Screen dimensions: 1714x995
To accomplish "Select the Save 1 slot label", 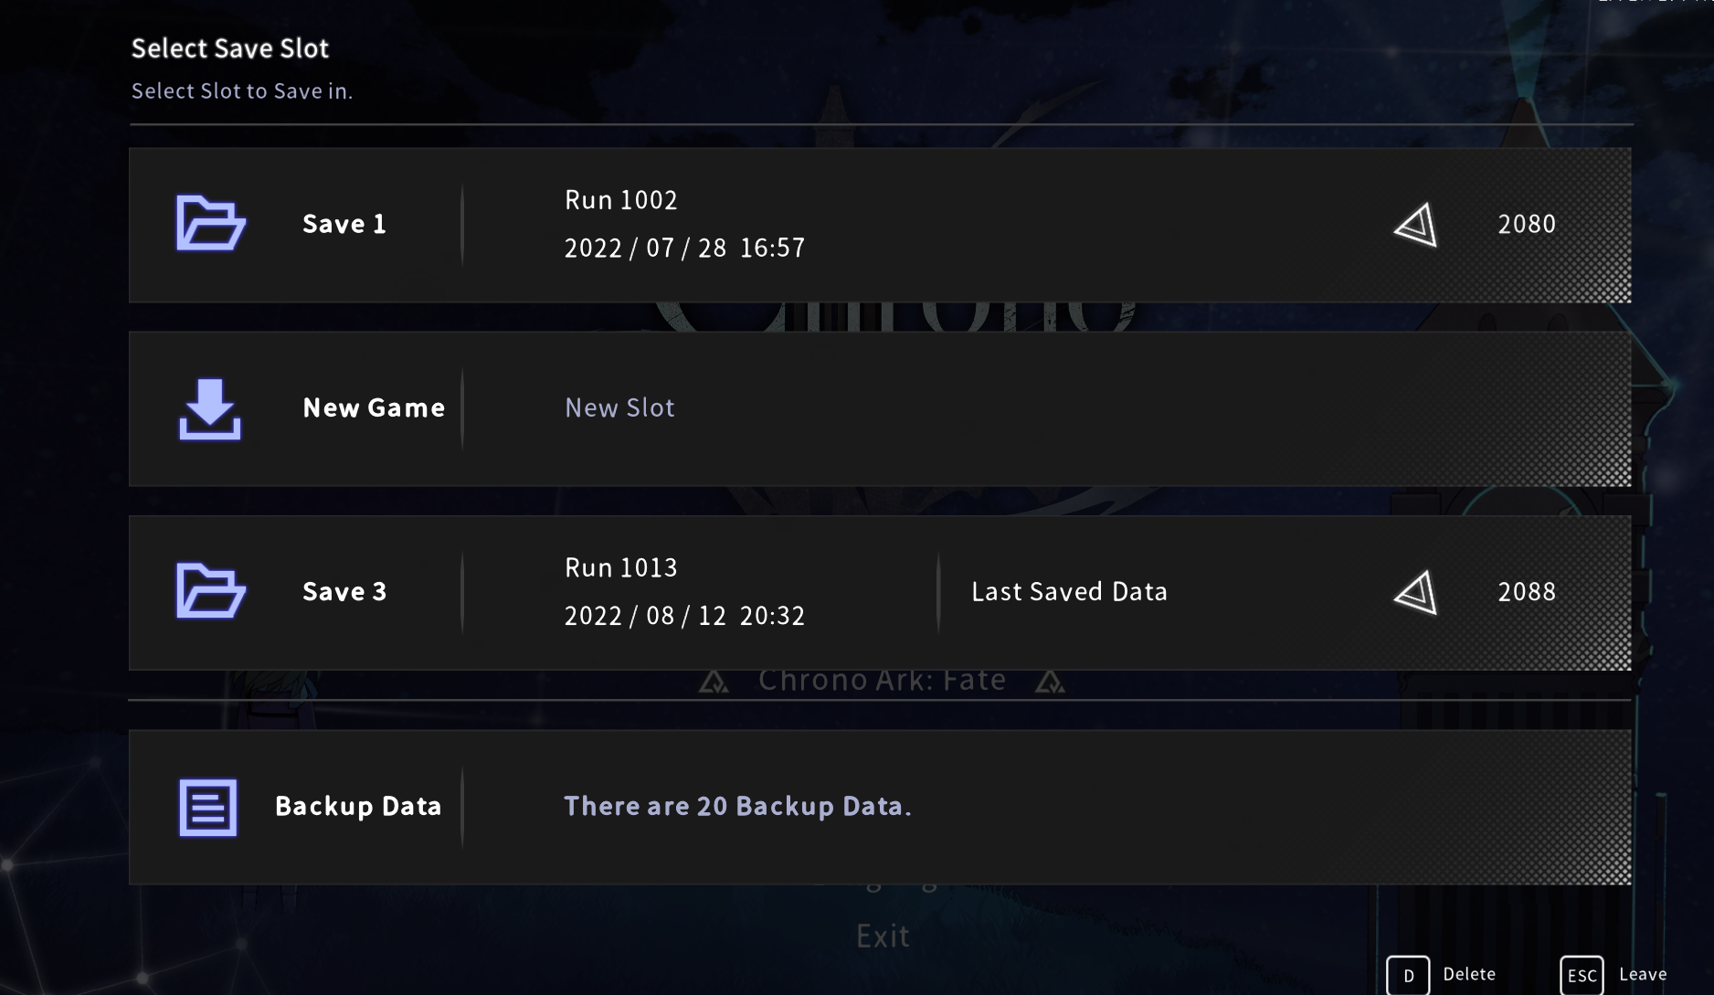I will [344, 224].
